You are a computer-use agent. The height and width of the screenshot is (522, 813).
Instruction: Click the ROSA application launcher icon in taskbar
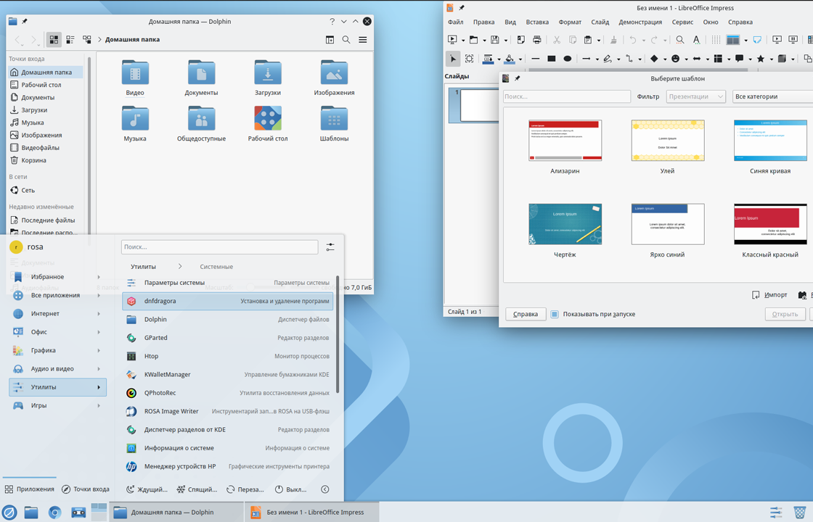point(10,512)
